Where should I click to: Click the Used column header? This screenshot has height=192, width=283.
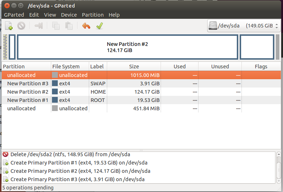[180, 67]
